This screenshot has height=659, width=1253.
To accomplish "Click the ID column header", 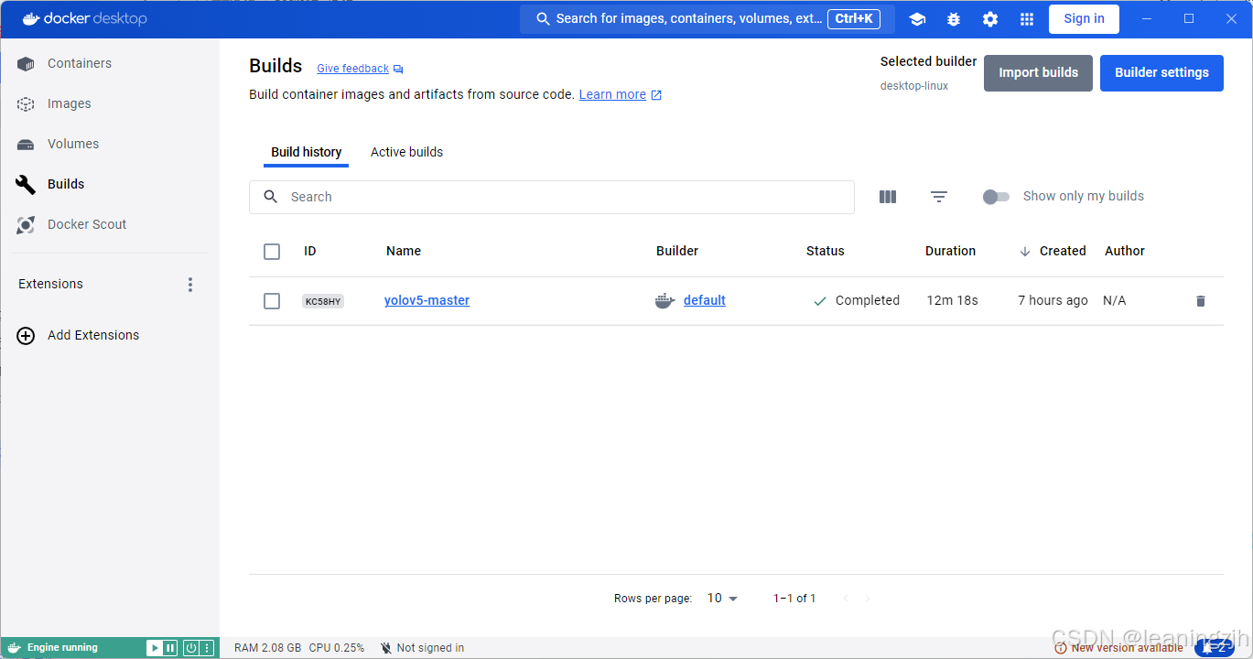I will coord(310,251).
